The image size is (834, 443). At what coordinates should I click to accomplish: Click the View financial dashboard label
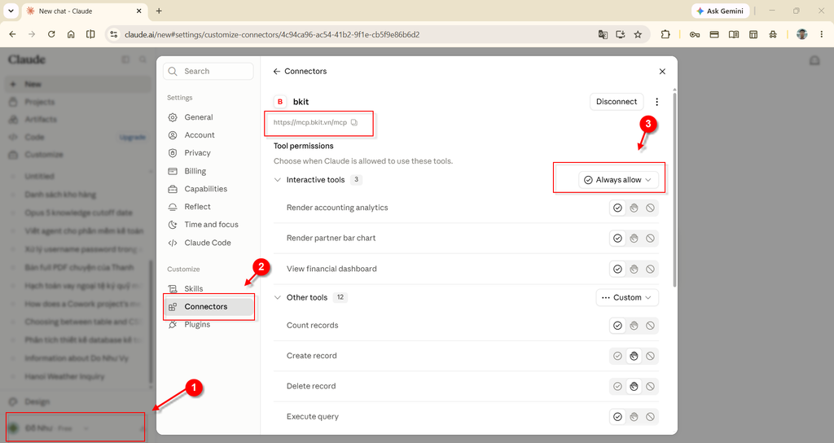click(331, 269)
